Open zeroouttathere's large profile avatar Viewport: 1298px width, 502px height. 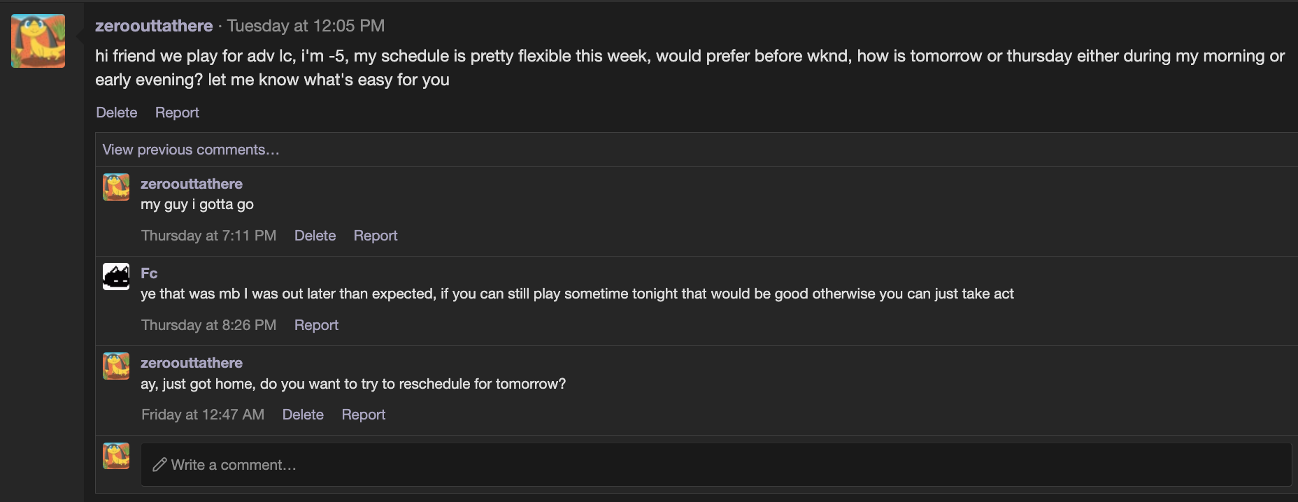pos(38,41)
